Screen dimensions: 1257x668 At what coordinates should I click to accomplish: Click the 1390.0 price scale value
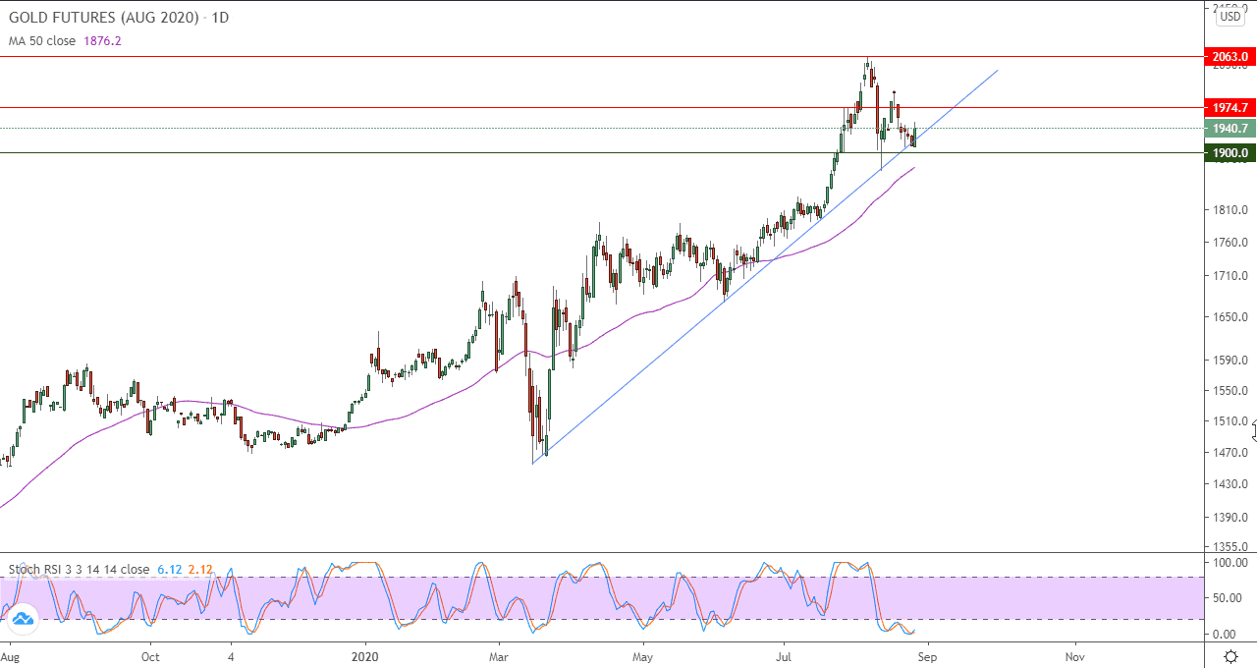(x=1230, y=518)
